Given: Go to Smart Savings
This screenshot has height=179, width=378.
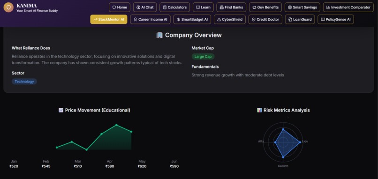Looking at the screenshot, I should coord(302,7).
